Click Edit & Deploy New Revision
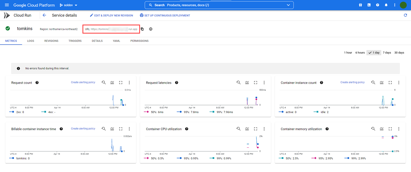411x172 pixels. click(111, 16)
